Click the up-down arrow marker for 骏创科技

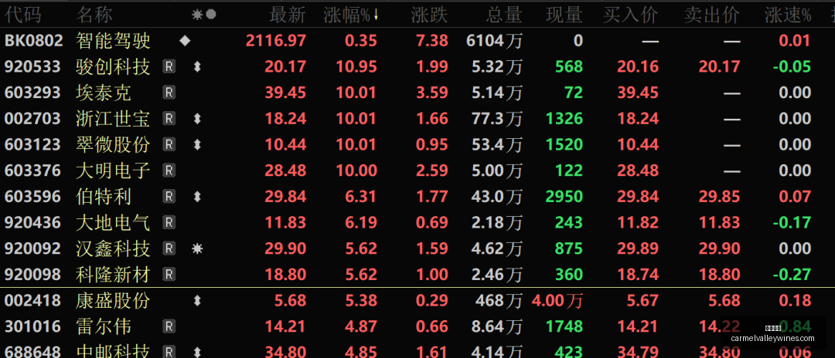point(197,67)
